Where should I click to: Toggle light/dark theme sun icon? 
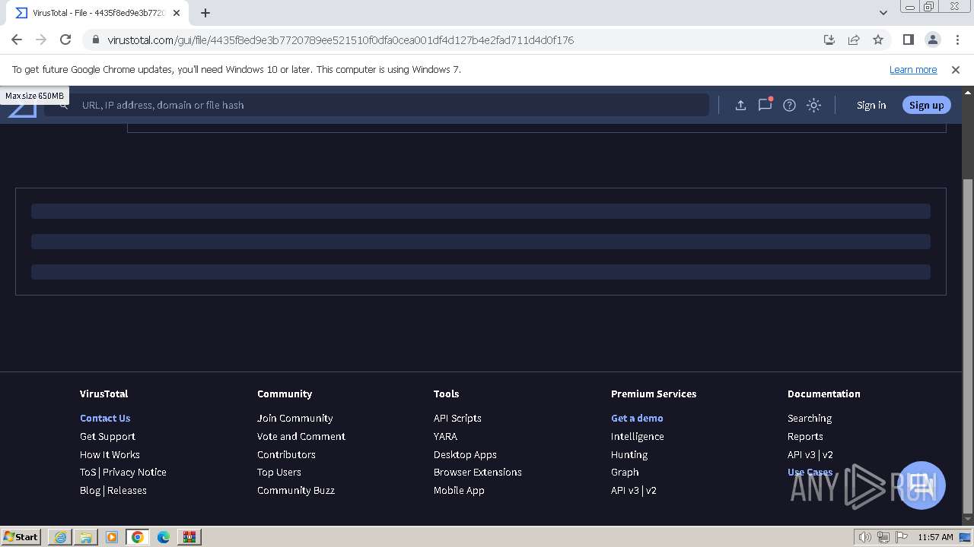point(813,106)
